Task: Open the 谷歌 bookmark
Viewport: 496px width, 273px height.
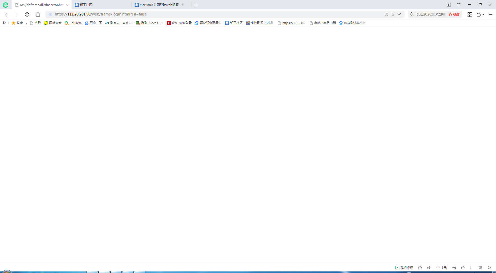Action: point(35,23)
